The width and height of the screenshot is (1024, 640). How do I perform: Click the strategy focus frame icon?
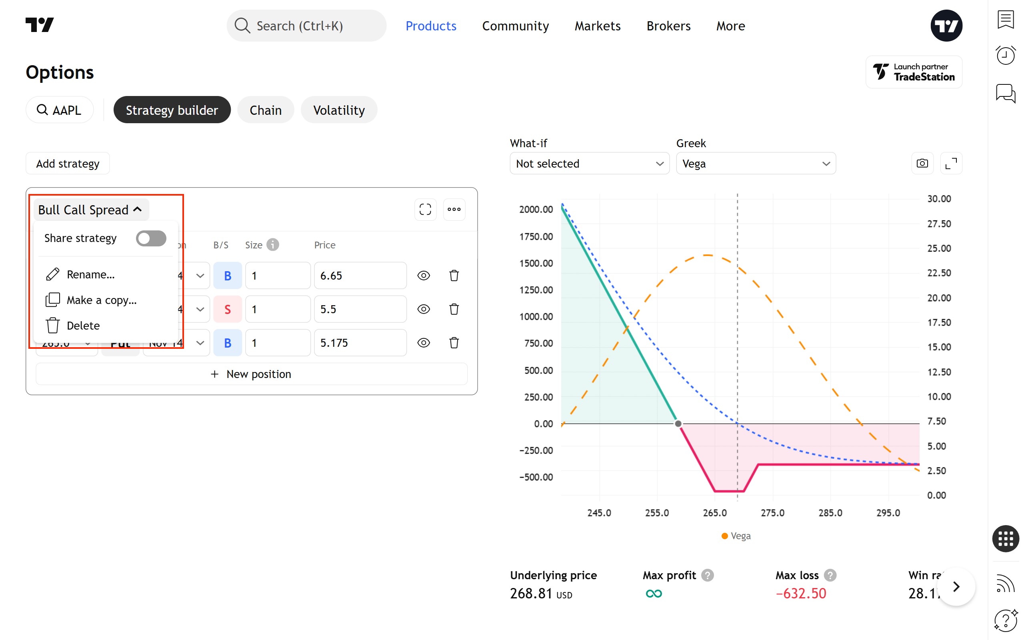[425, 209]
